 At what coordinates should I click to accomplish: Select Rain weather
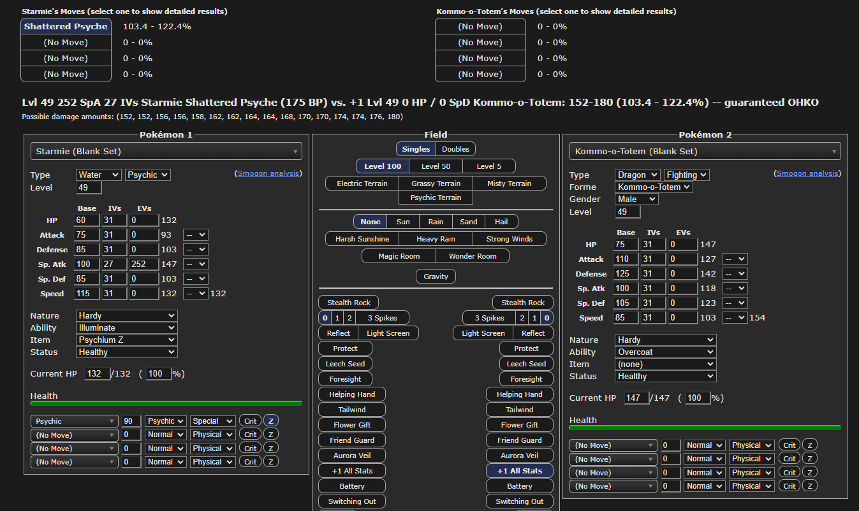pos(436,222)
